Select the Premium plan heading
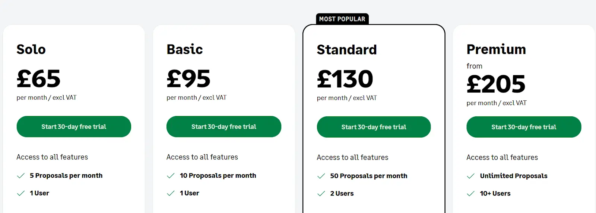This screenshot has width=596, height=213. [x=496, y=49]
